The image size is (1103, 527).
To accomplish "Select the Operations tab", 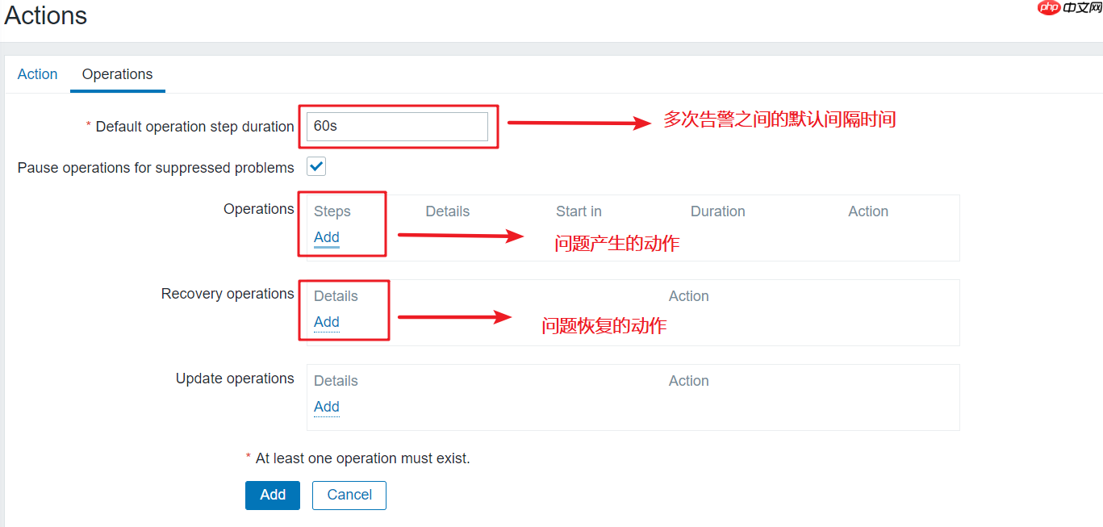I will coord(117,74).
